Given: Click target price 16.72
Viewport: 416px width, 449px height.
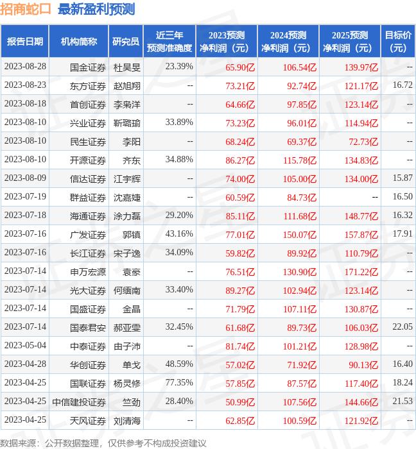Looking at the screenshot, I should [403, 85].
